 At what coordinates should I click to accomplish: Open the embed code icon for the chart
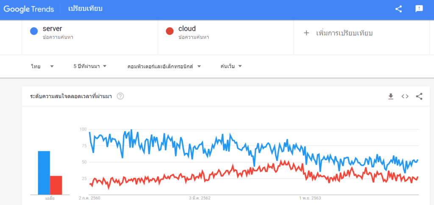[405, 96]
